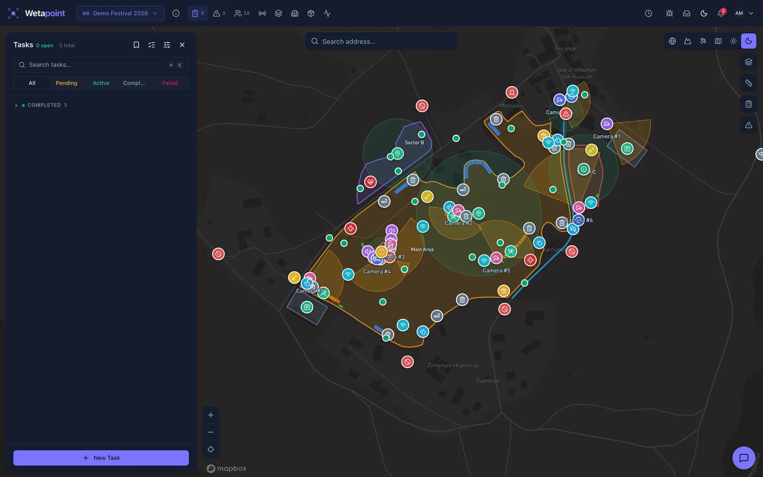Open the tasks clipboard icon showing 5
763x477 pixels.
coord(198,14)
